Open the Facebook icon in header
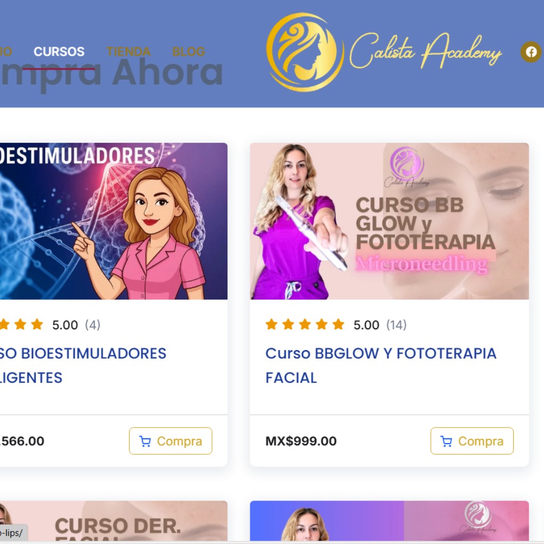544x544 pixels. (531, 52)
